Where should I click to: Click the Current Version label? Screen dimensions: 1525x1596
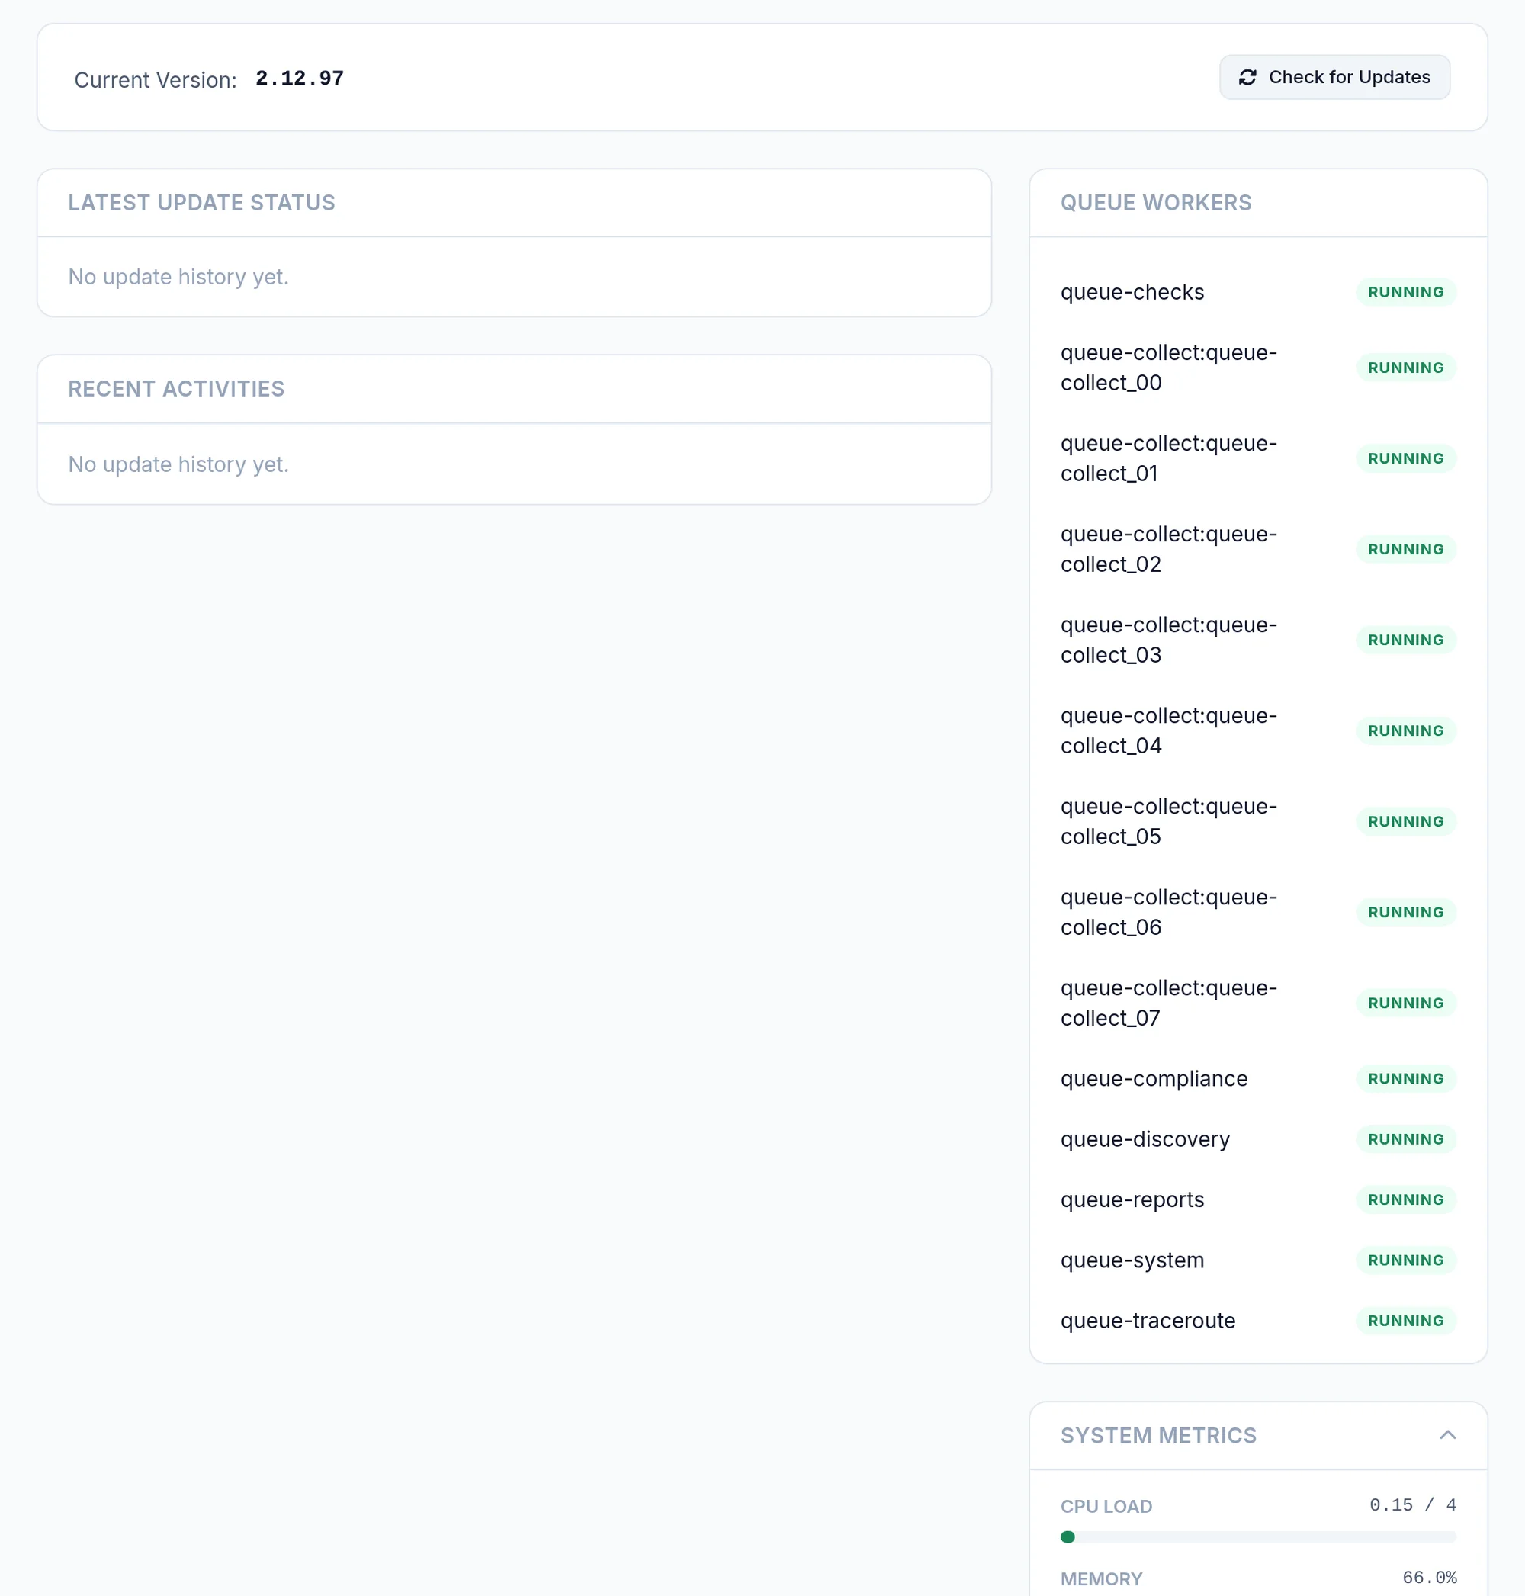(x=156, y=79)
